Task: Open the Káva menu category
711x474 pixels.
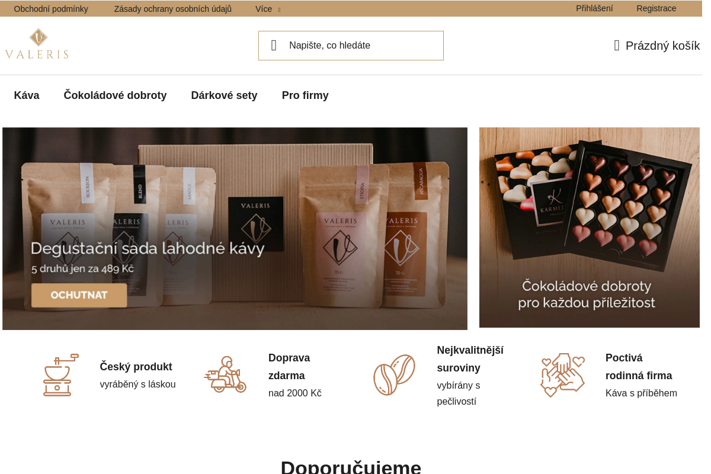Action: tap(27, 95)
